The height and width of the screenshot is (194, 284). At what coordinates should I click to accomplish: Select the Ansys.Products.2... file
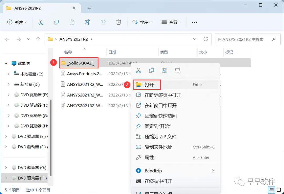pyautogui.click(x=85, y=74)
